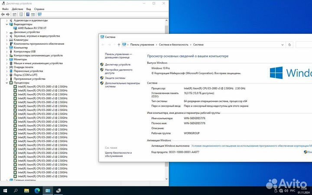Click the Control Panel taskbar icon
The image size is (312, 195).
(x=48, y=191)
